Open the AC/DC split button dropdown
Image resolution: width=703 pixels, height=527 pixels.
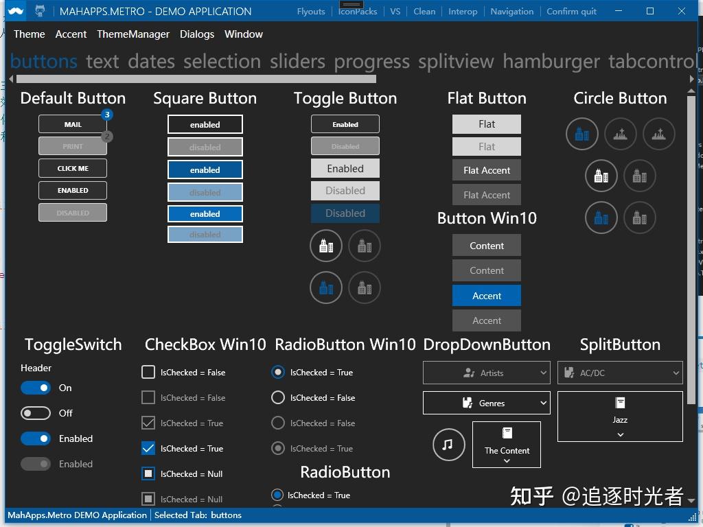677,373
